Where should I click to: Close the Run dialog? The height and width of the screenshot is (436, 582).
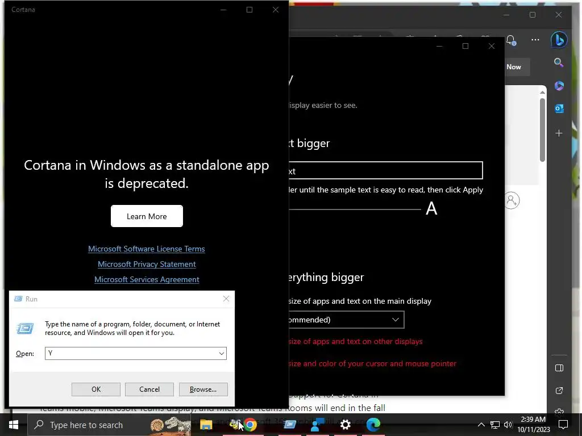226,299
